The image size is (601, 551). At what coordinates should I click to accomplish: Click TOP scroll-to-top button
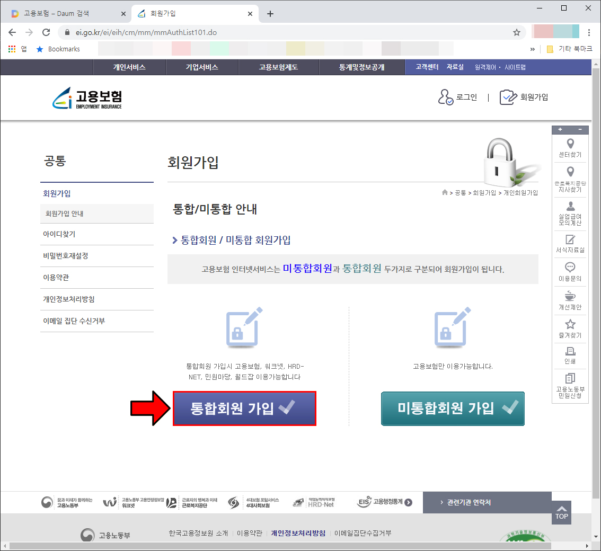(x=562, y=512)
